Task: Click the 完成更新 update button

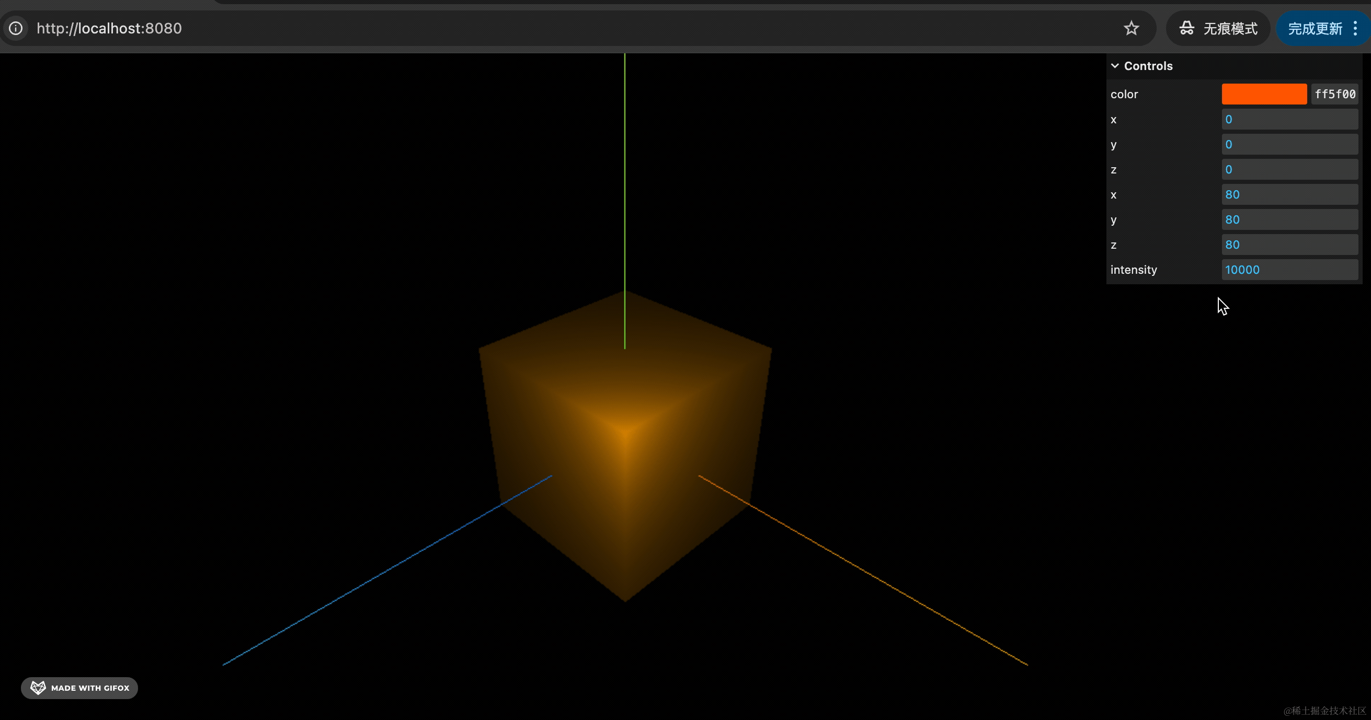Action: point(1315,28)
